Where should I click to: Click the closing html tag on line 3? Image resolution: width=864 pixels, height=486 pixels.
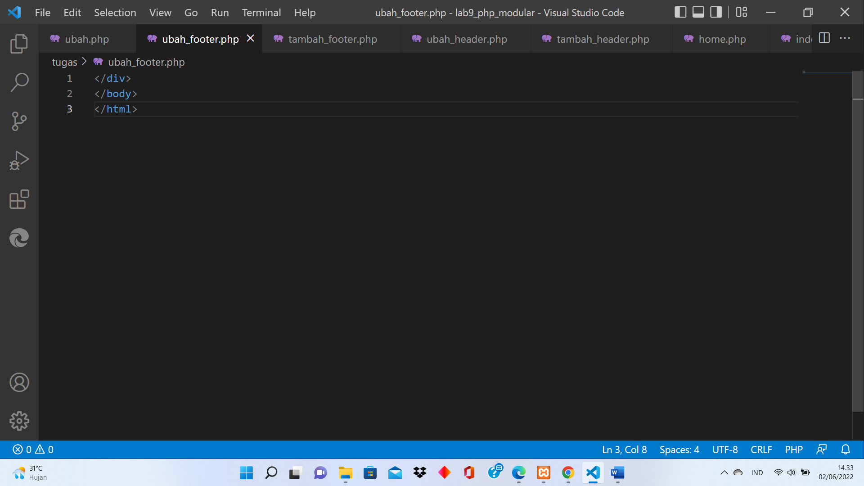click(x=116, y=109)
